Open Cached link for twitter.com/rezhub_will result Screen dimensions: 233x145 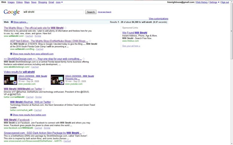[38, 110]
